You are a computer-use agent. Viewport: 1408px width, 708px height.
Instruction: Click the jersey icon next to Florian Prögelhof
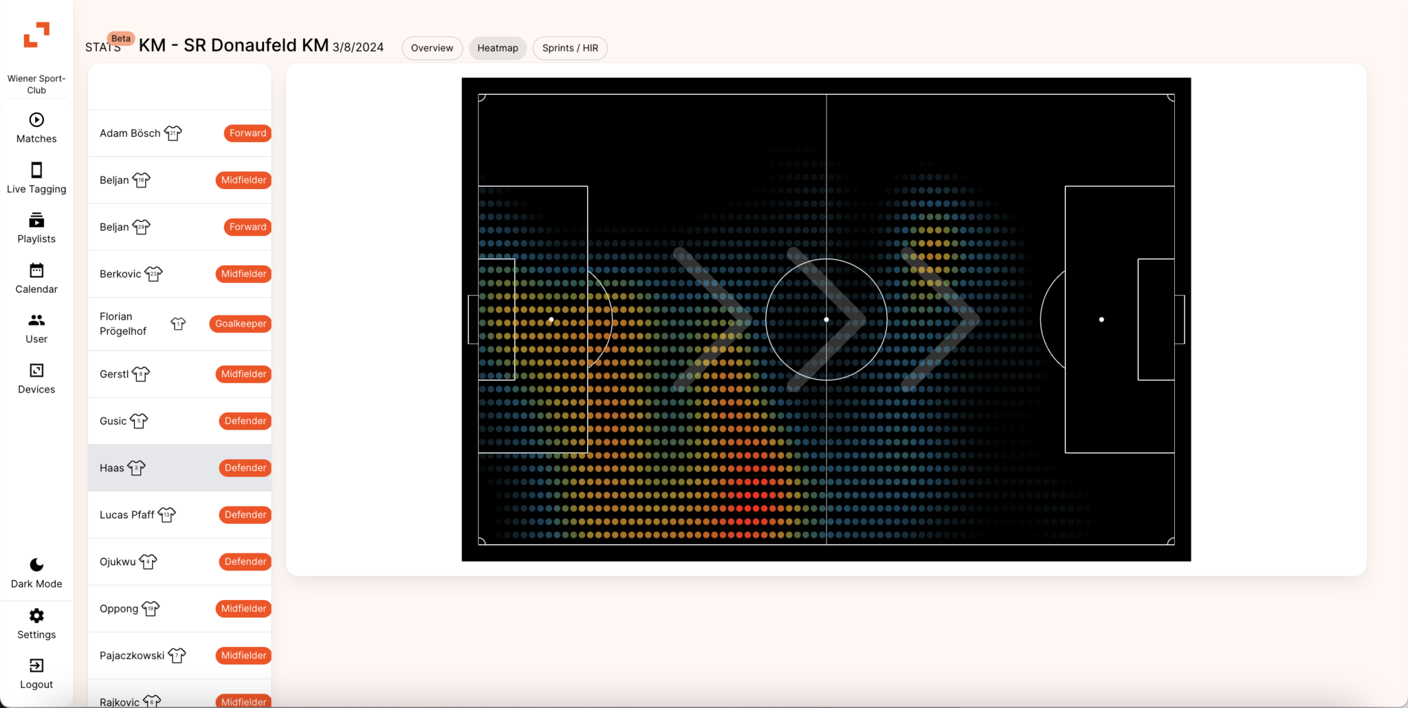178,323
